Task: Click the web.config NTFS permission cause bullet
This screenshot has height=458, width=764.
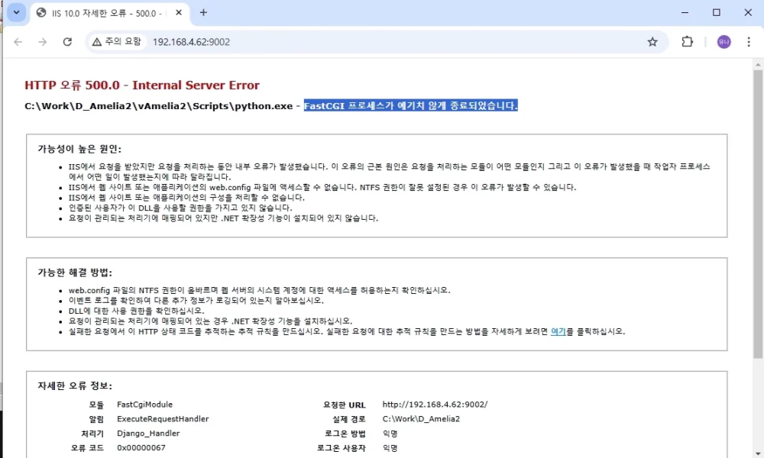Action: point(322,187)
